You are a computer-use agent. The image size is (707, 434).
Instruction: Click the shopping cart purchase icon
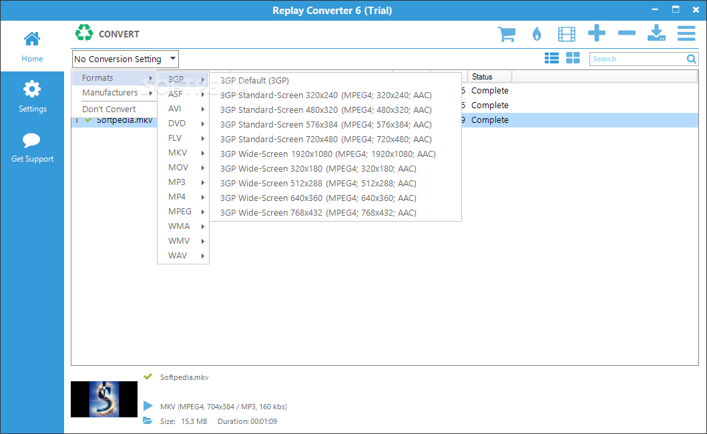click(x=506, y=34)
